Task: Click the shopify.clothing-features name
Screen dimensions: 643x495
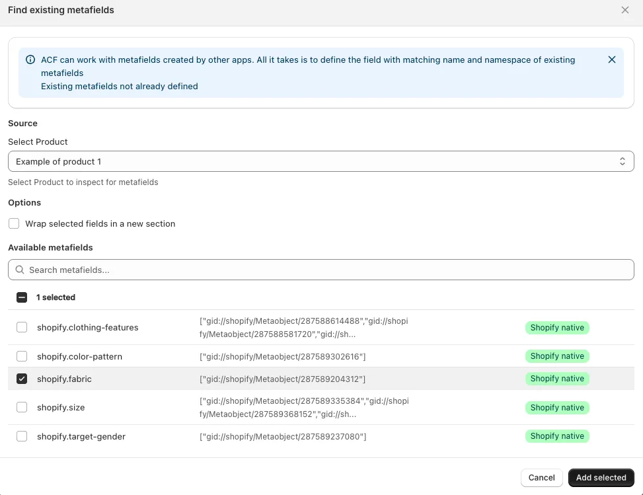Action: (x=88, y=328)
